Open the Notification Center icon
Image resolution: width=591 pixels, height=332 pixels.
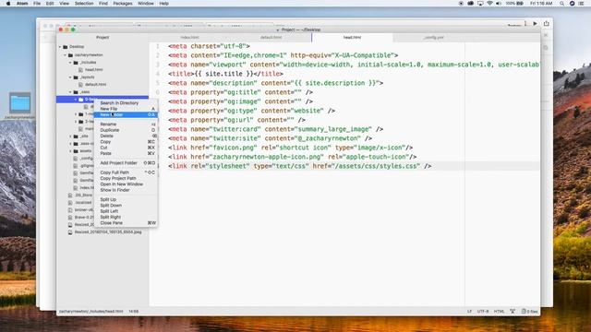pos(581,4)
